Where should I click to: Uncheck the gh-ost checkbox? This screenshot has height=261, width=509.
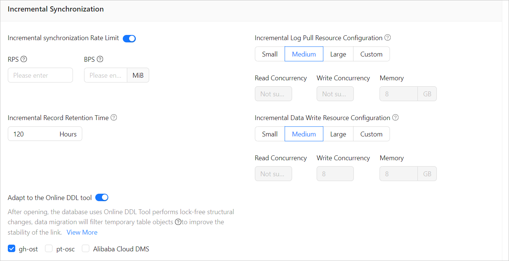pos(12,249)
